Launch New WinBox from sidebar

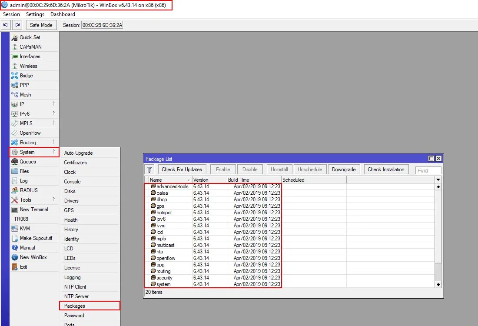34,257
